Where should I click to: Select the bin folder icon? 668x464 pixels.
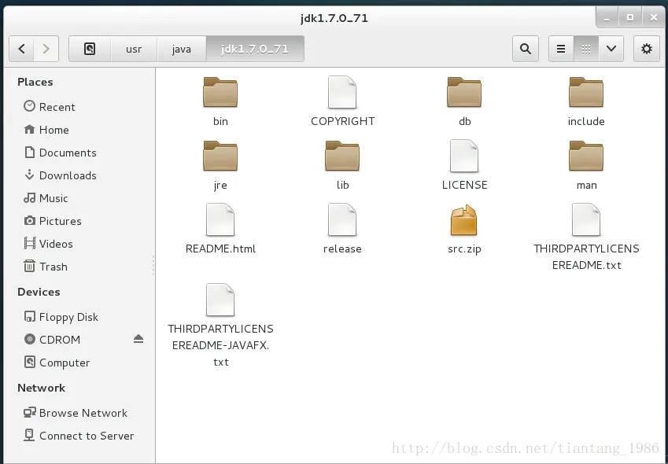[x=220, y=92]
